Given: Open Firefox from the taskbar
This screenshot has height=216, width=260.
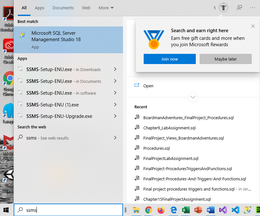Looking at the screenshot, I should pos(161,210).
